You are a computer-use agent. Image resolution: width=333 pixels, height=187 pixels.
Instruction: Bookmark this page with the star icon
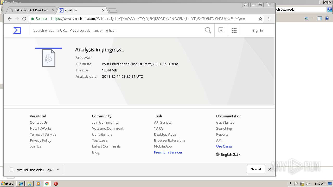[x=260, y=19]
